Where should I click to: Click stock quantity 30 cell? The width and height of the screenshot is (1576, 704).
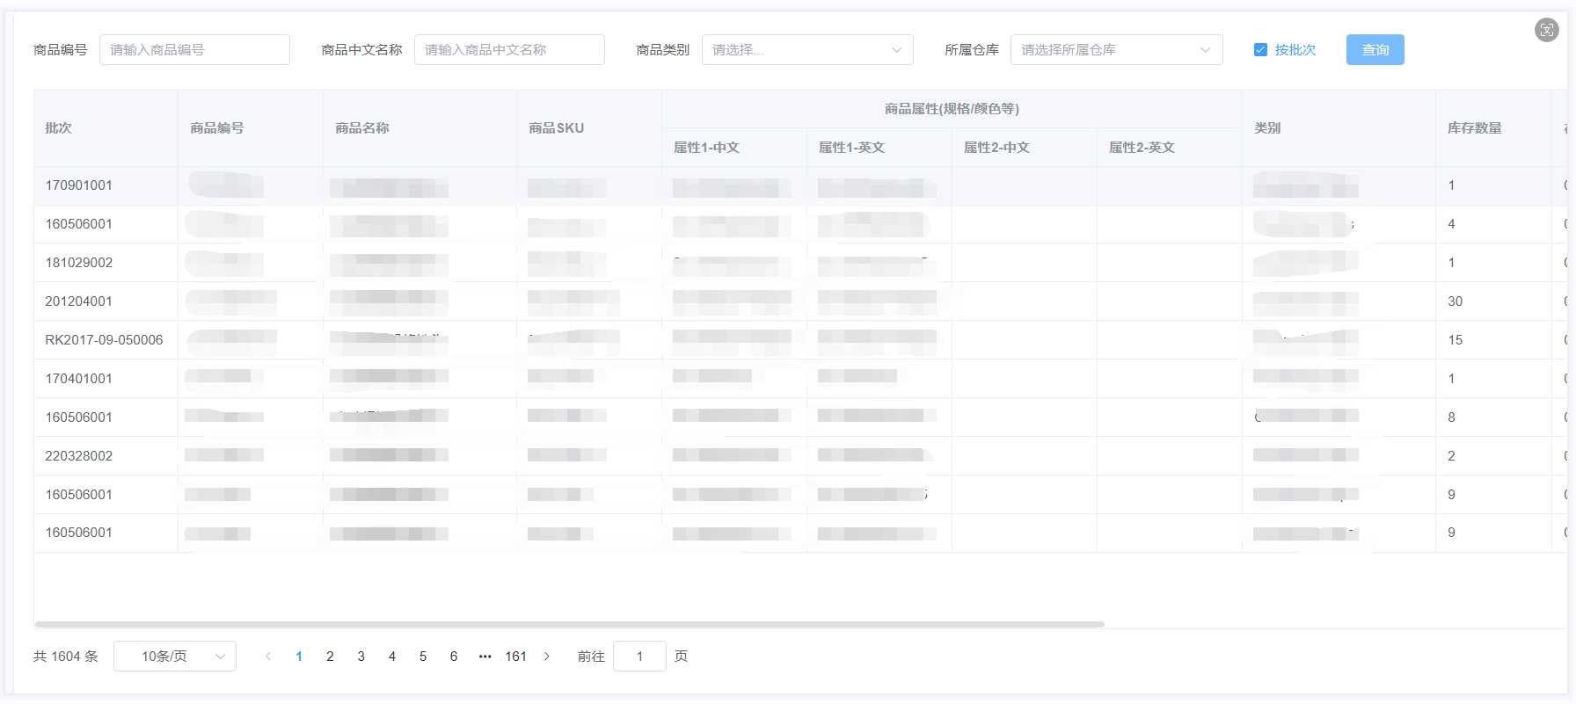1493,301
